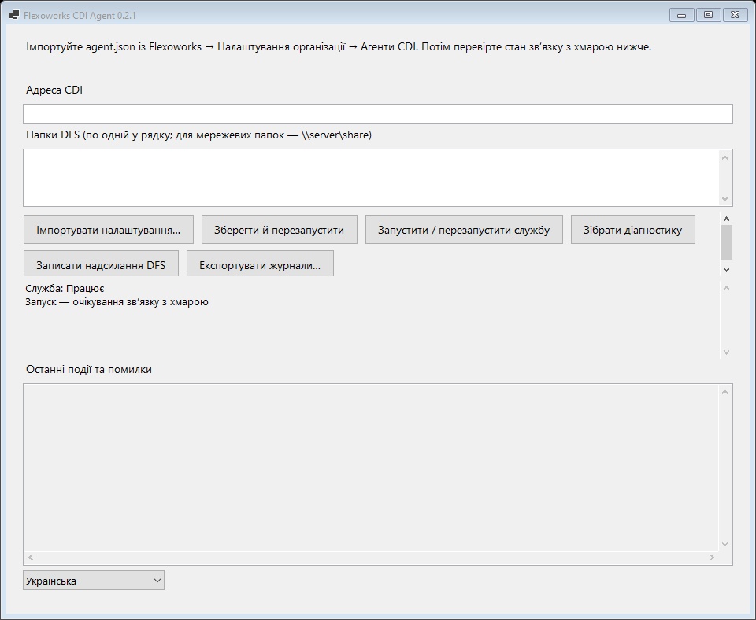Click the down arrow of the service status scrollbar
The width and height of the screenshot is (756, 620).
tap(726, 352)
